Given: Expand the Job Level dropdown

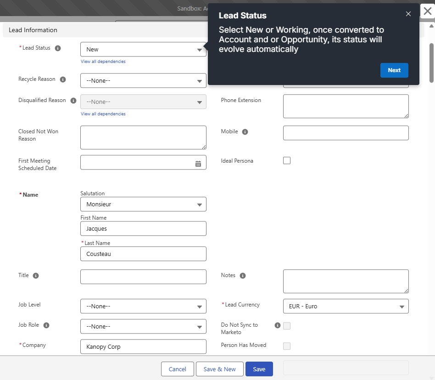Looking at the screenshot, I should coord(143,306).
